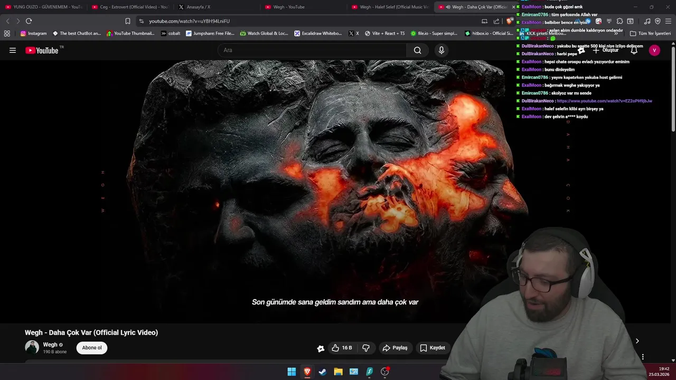Click the 'Abone ol' subscribe button
The width and height of the screenshot is (676, 380).
(92, 348)
